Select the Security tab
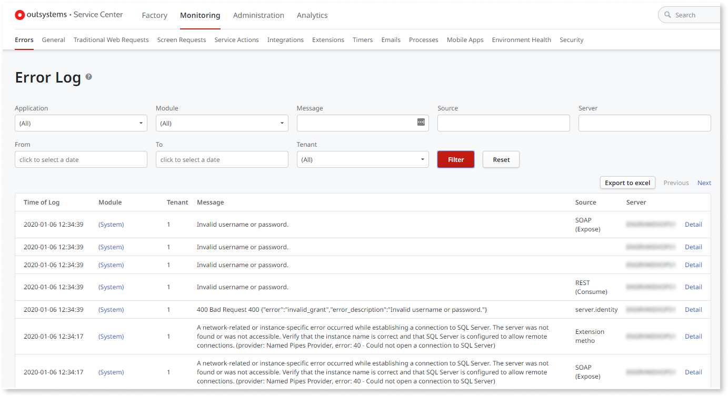Image resolution: width=728 pixels, height=397 pixels. coord(571,39)
